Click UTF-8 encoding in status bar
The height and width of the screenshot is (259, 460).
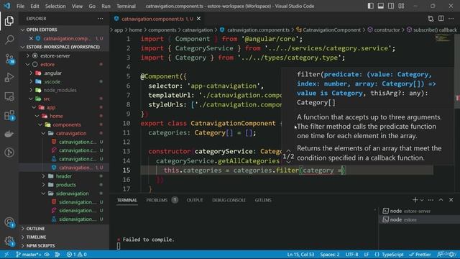coord(351,255)
